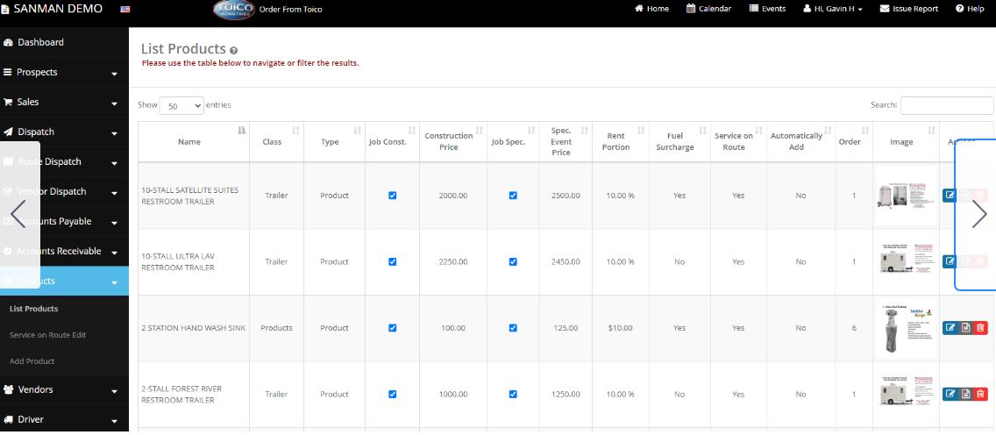This screenshot has width=996, height=435.
Task: Click document icon for 2-Stall Forest River trailer
Action: click(x=965, y=395)
